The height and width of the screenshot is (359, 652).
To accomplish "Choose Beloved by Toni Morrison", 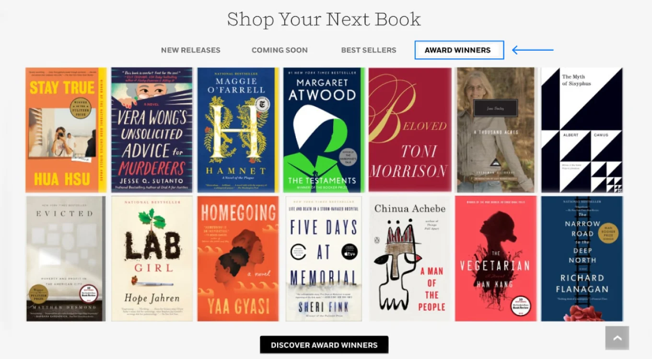I will coord(410,130).
